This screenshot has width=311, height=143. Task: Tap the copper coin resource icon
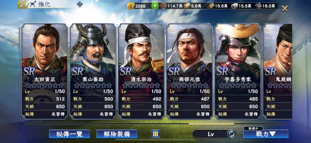[x=163, y=6]
